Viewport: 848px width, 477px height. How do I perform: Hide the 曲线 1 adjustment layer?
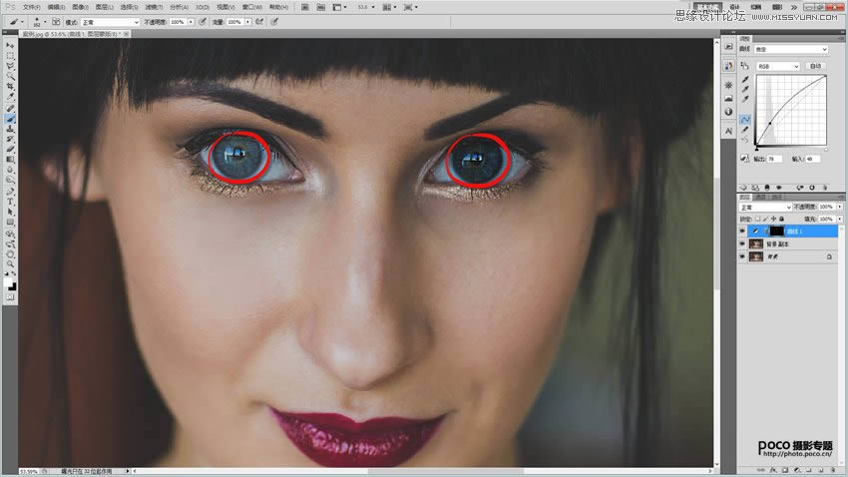pos(742,231)
